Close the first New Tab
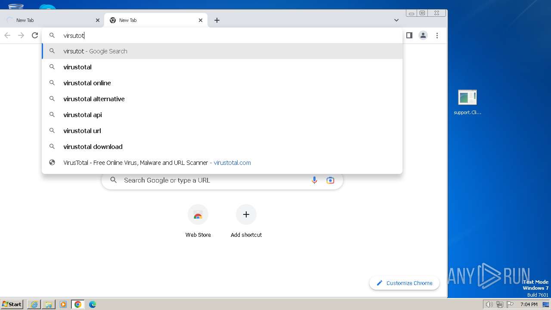This screenshot has height=310, width=551. (x=97, y=20)
